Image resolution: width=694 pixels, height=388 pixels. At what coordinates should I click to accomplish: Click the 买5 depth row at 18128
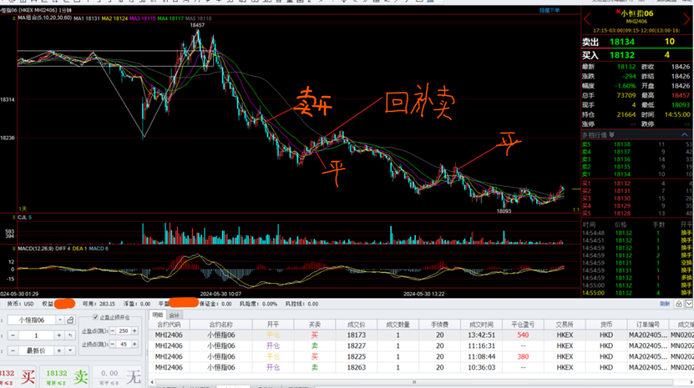point(637,214)
